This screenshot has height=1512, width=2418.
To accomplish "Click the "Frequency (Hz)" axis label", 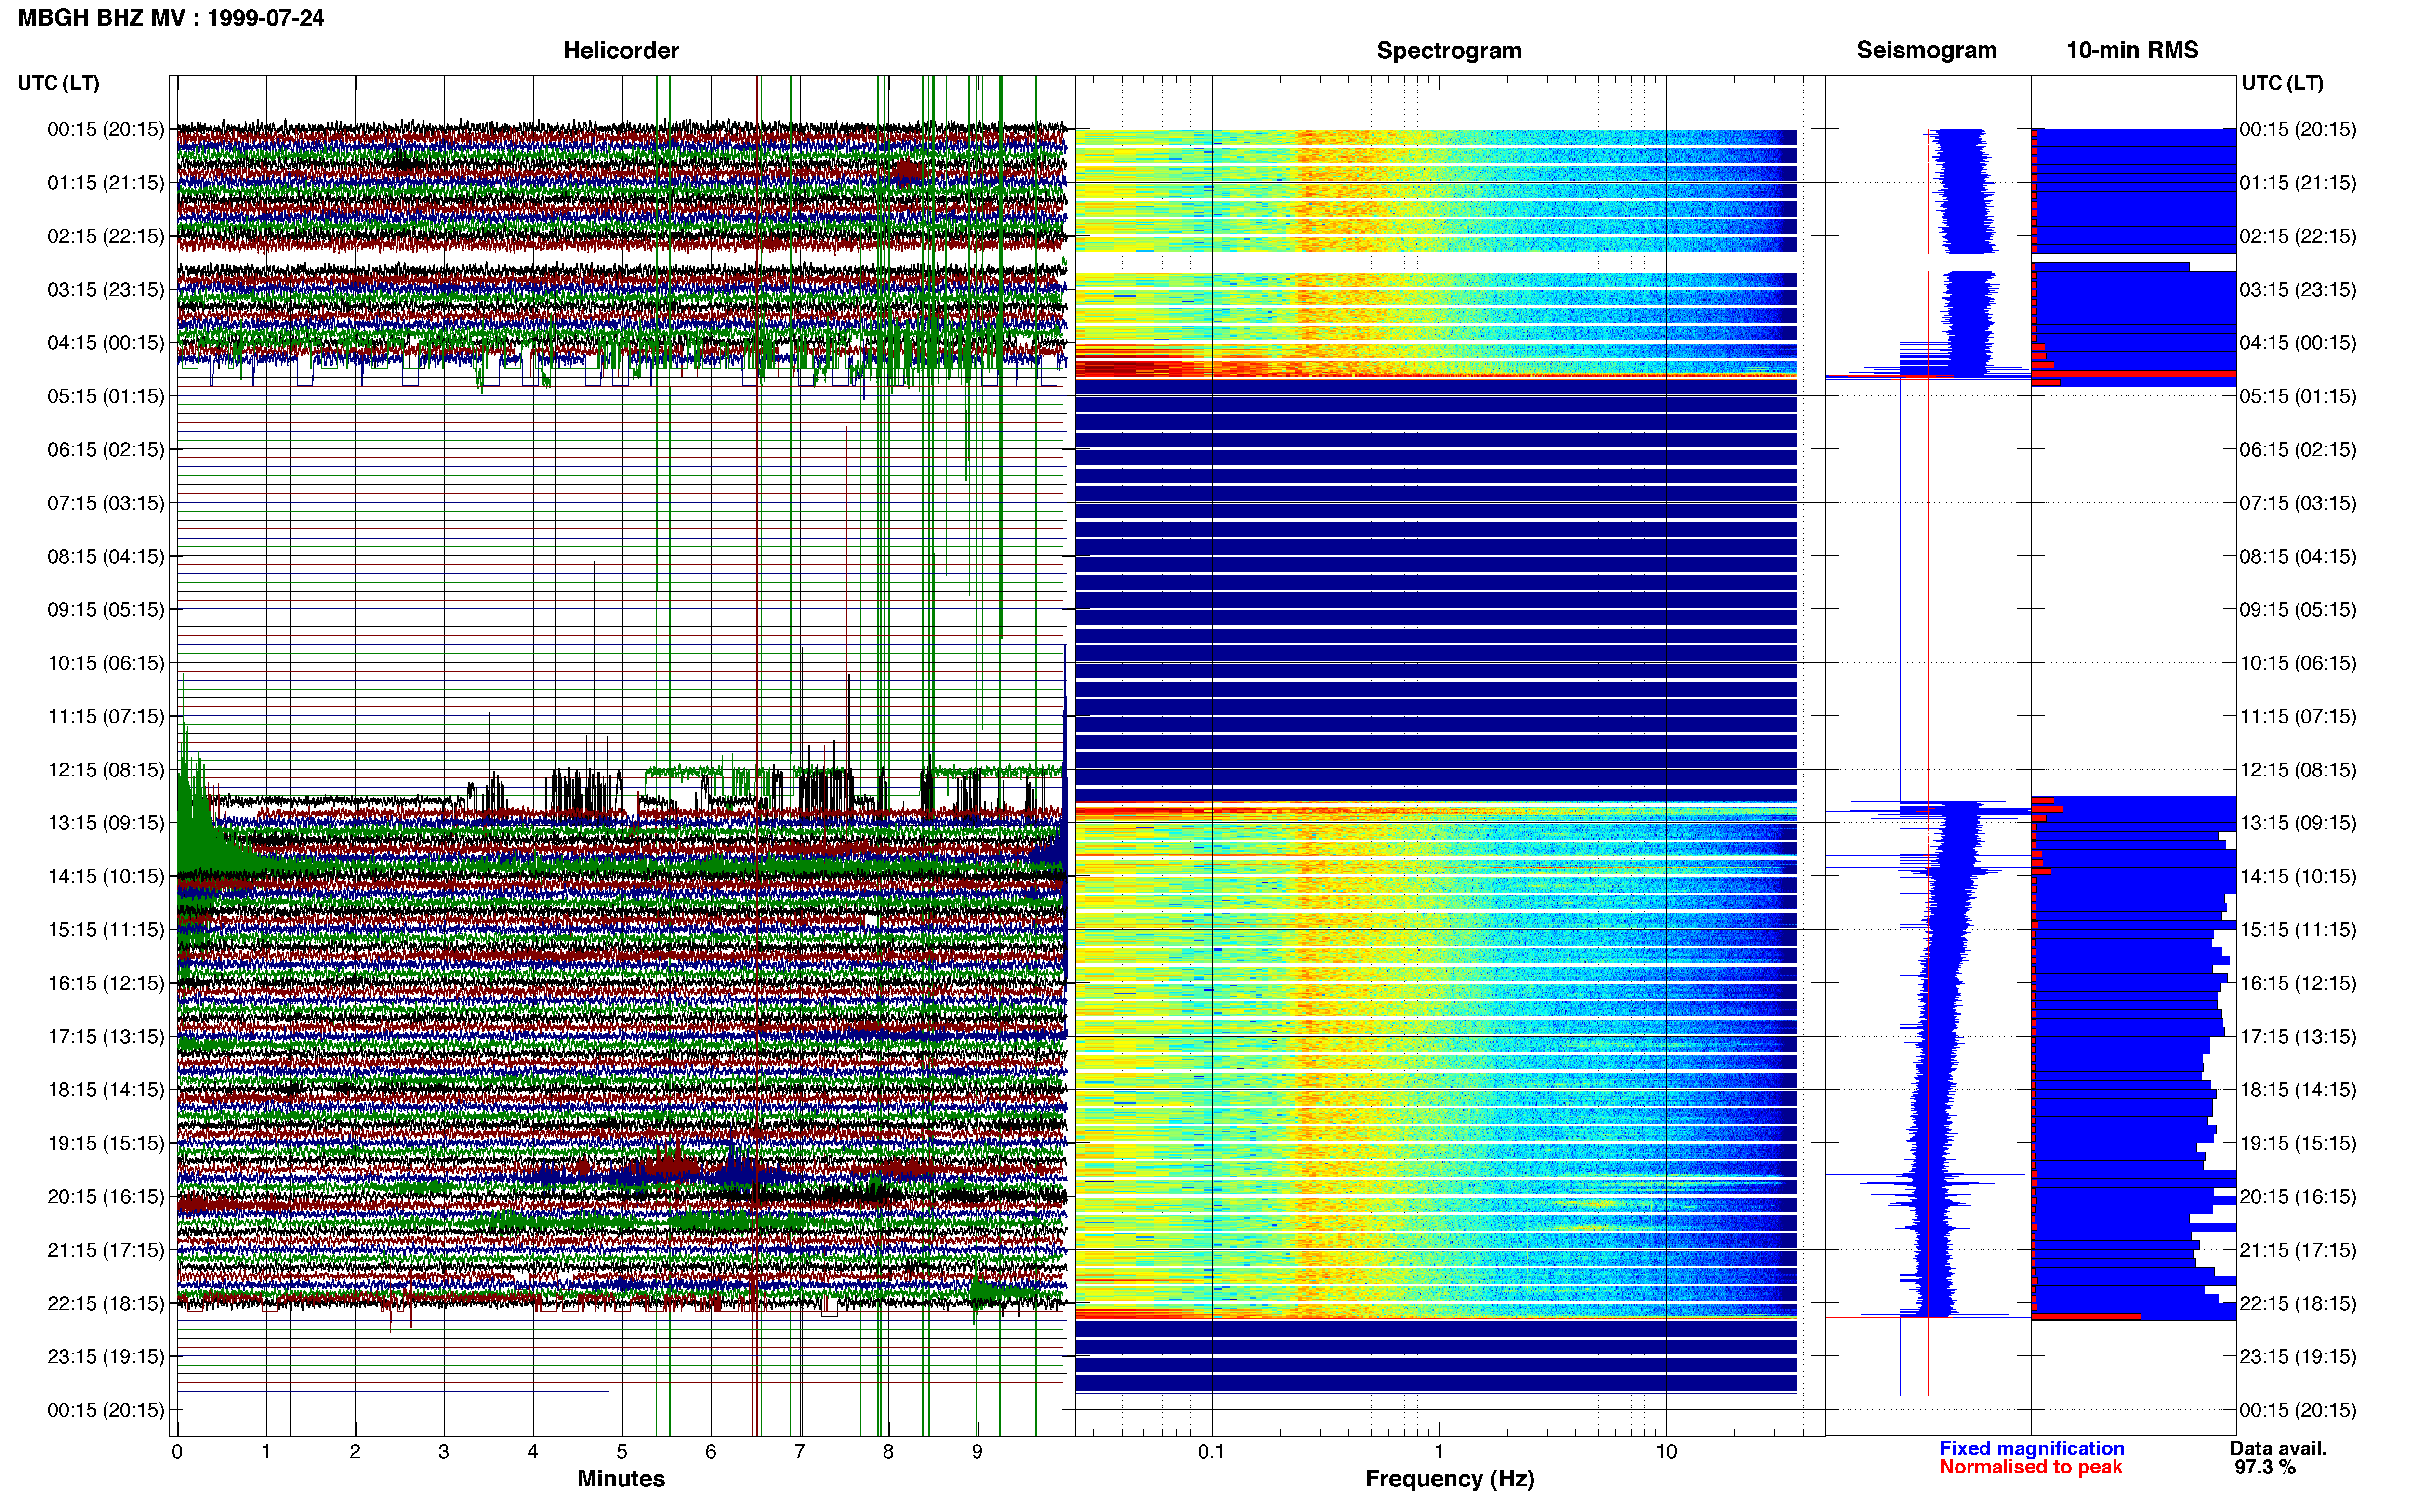I will point(1449,1478).
